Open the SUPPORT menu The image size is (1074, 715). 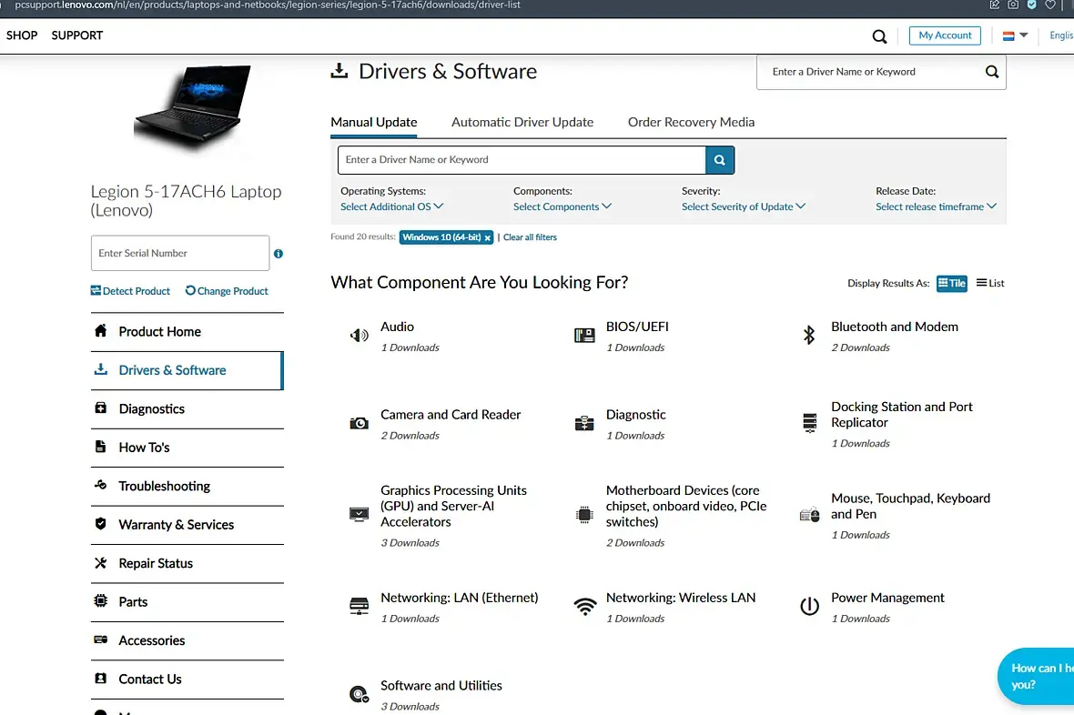(x=76, y=35)
